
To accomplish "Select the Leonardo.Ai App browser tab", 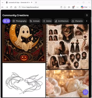I will (x=19, y=3).
